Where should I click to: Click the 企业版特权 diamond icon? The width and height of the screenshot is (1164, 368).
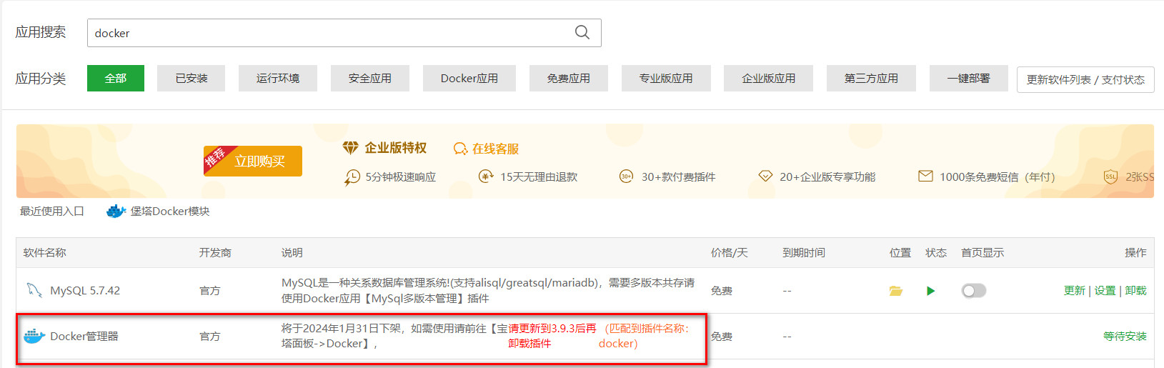pyautogui.click(x=350, y=148)
